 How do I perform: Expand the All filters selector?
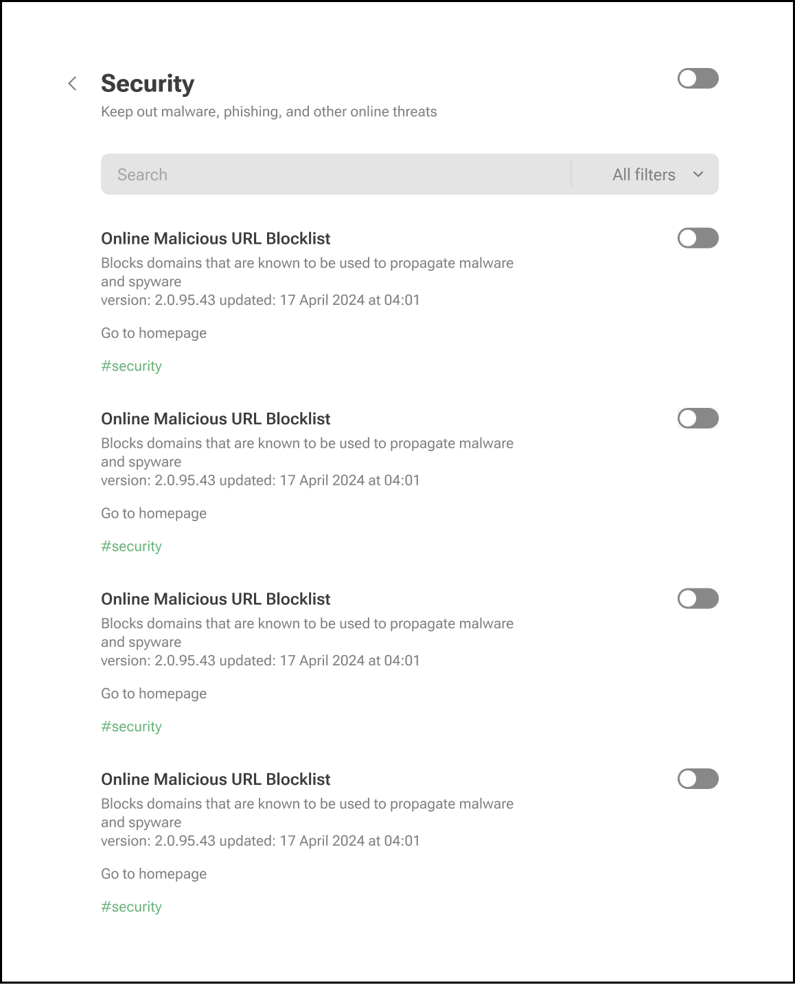[644, 174]
